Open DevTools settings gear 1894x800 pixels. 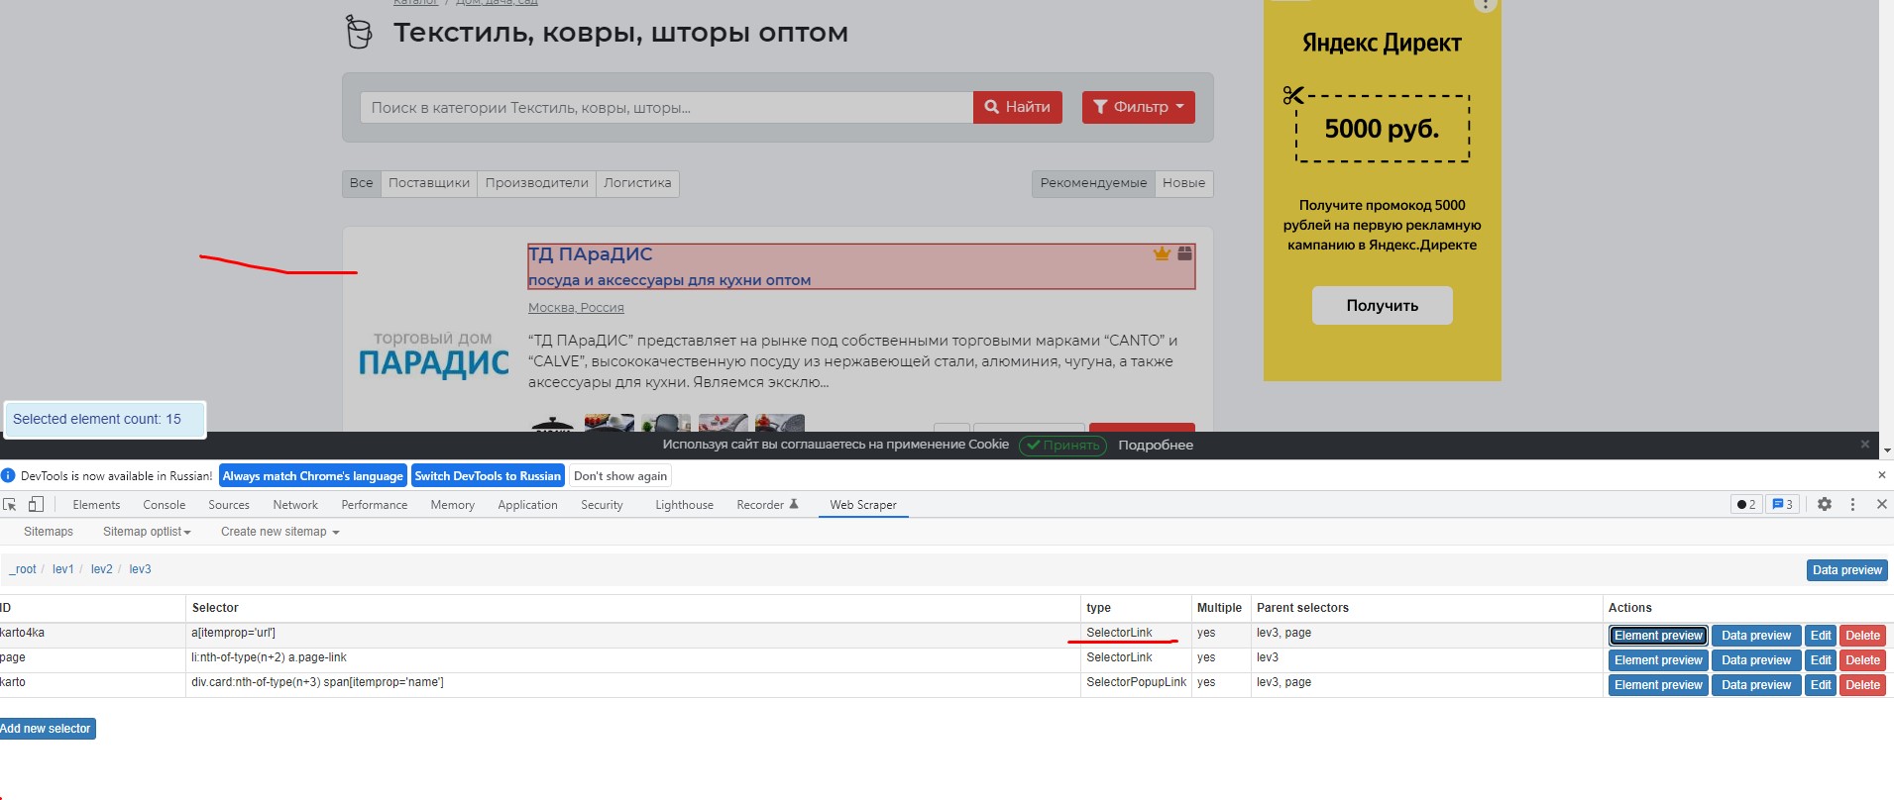pos(1825,504)
